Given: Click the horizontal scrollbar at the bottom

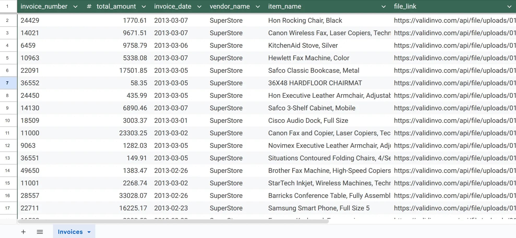Looking at the screenshot, I should point(172,221).
